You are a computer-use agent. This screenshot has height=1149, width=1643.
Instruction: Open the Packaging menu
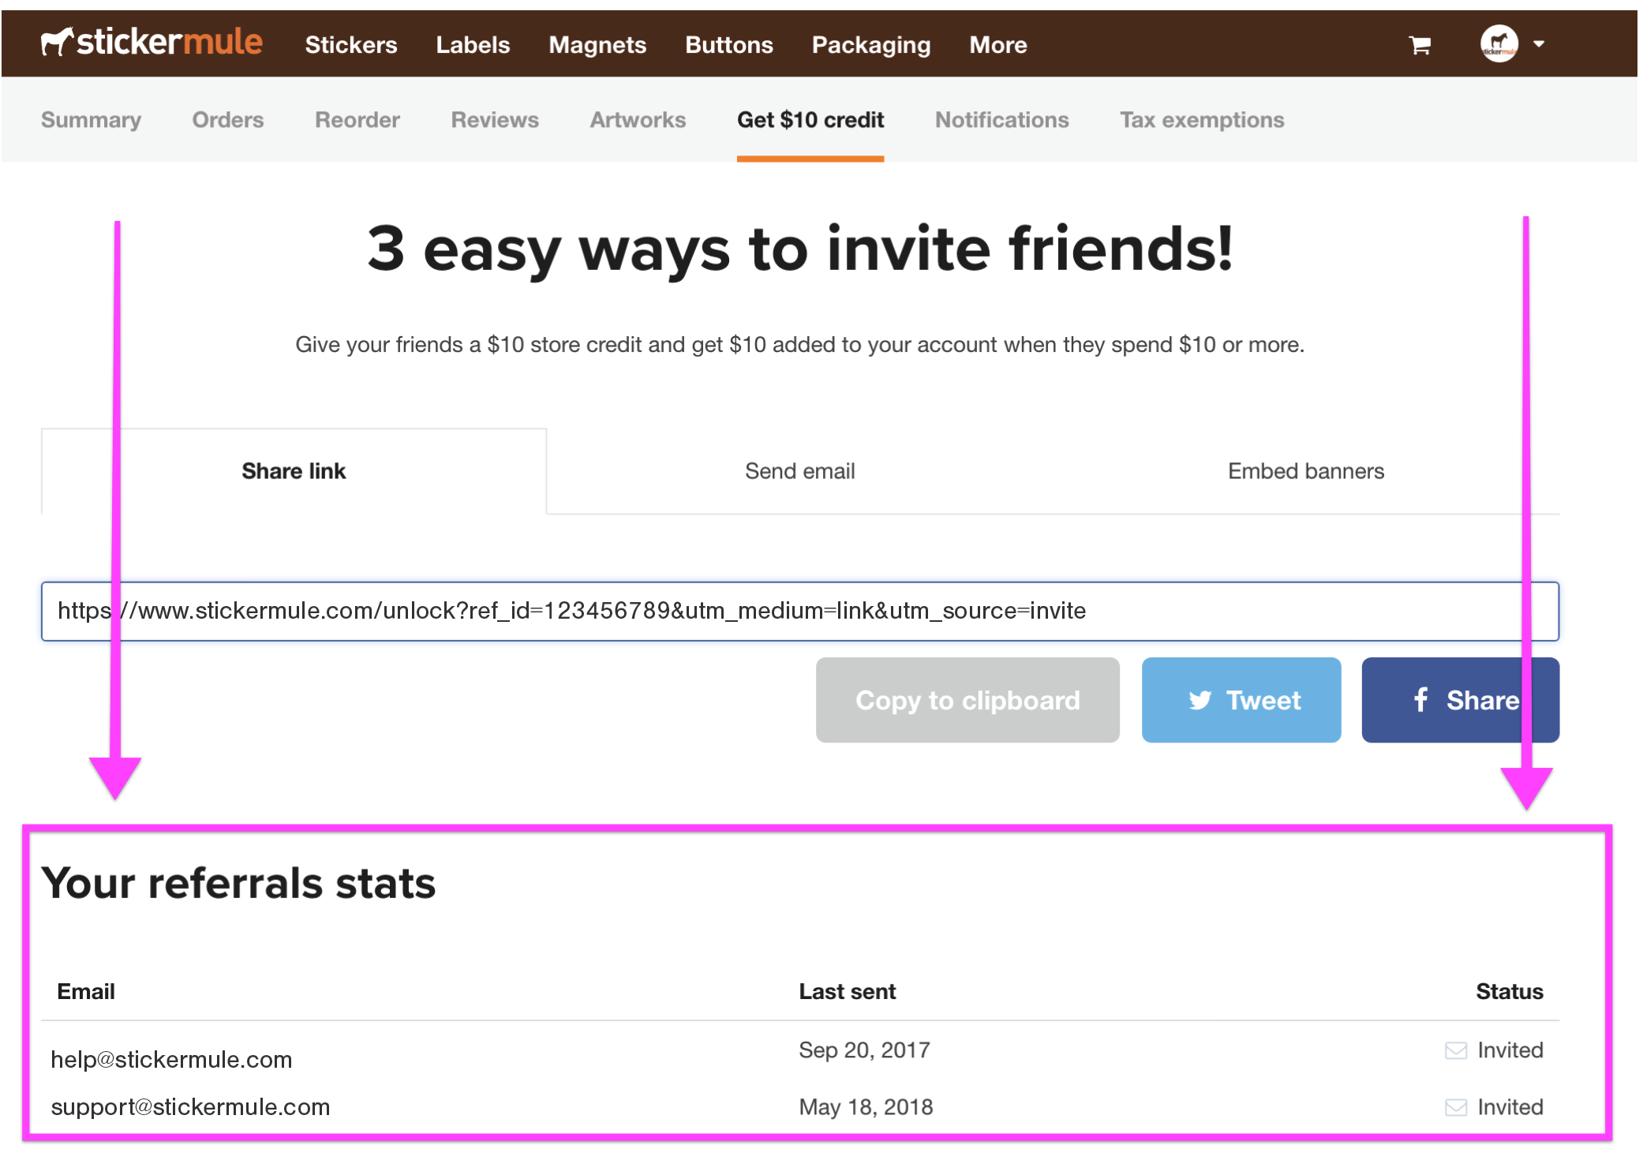871,45
